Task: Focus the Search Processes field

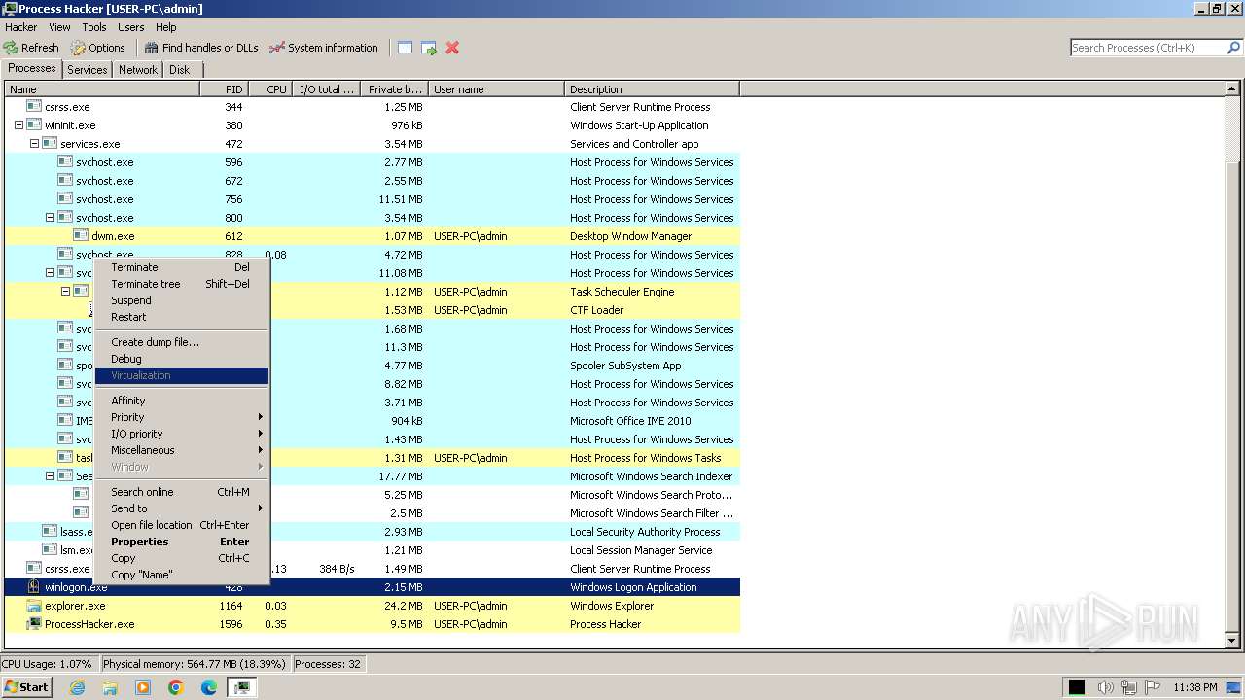Action: coord(1148,48)
